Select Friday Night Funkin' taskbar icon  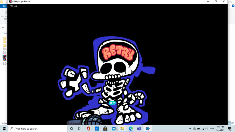coord(148,129)
